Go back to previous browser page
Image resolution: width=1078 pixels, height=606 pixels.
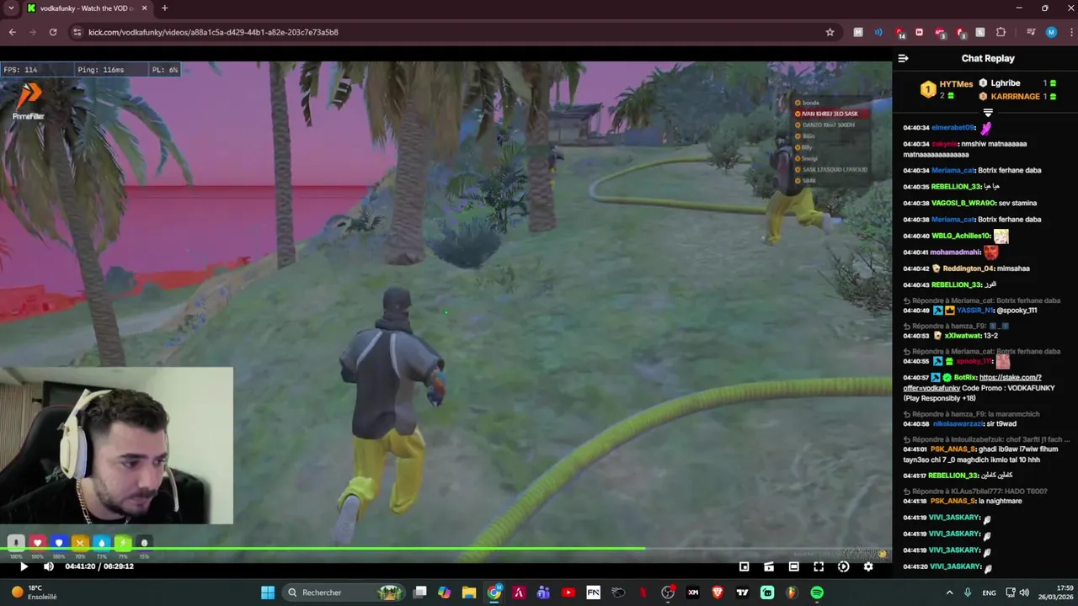[12, 32]
